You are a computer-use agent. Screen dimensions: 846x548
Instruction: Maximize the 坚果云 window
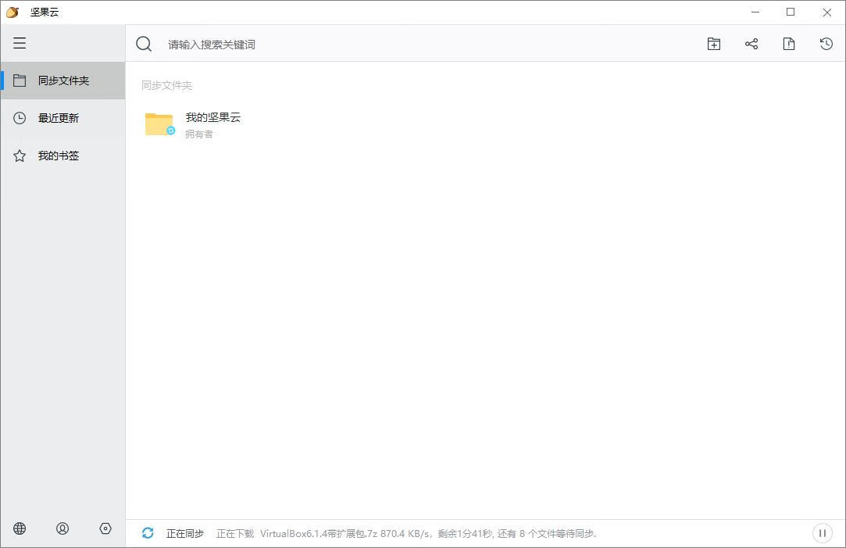click(791, 12)
